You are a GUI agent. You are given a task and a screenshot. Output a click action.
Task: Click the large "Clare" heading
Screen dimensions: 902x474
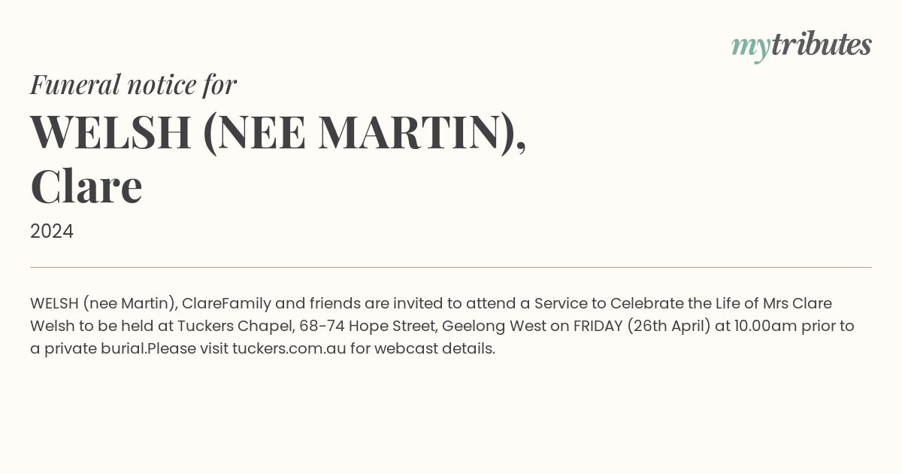(x=86, y=187)
